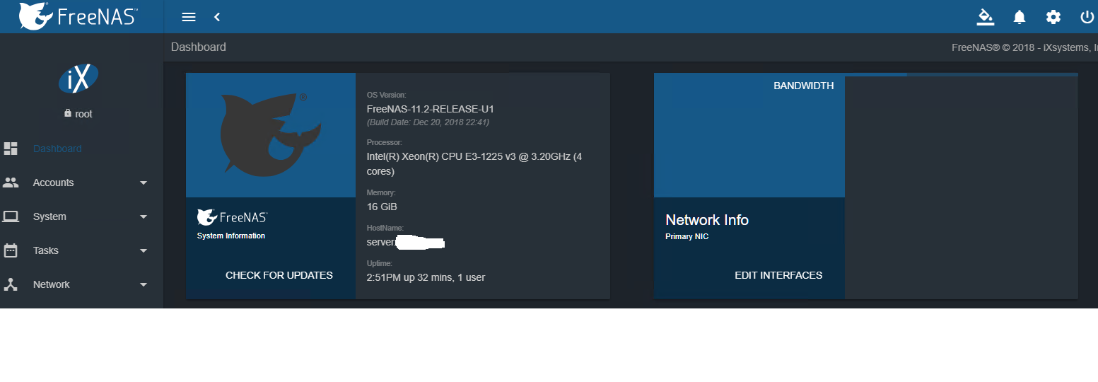Screen dimensions: 1098x382
Task: Open the notifications bell
Action: pos(1020,16)
